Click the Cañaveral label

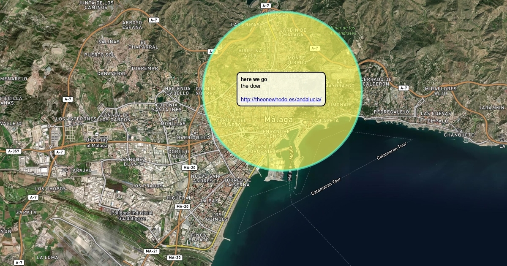(112, 73)
